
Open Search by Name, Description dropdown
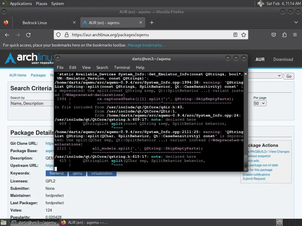(32, 103)
